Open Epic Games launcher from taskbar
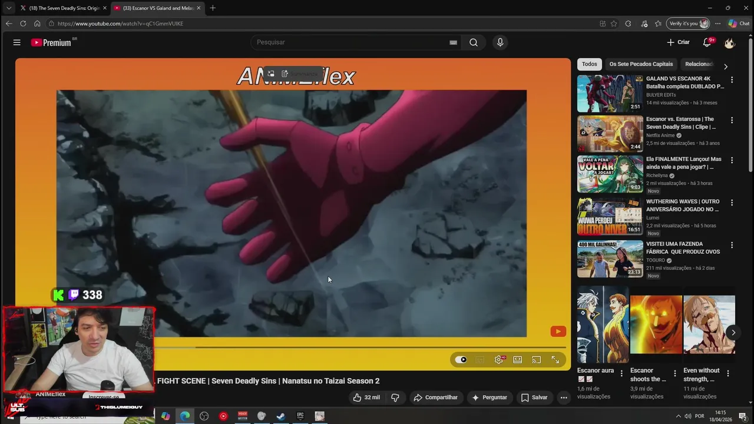Viewport: 754px width, 424px height. point(300,416)
